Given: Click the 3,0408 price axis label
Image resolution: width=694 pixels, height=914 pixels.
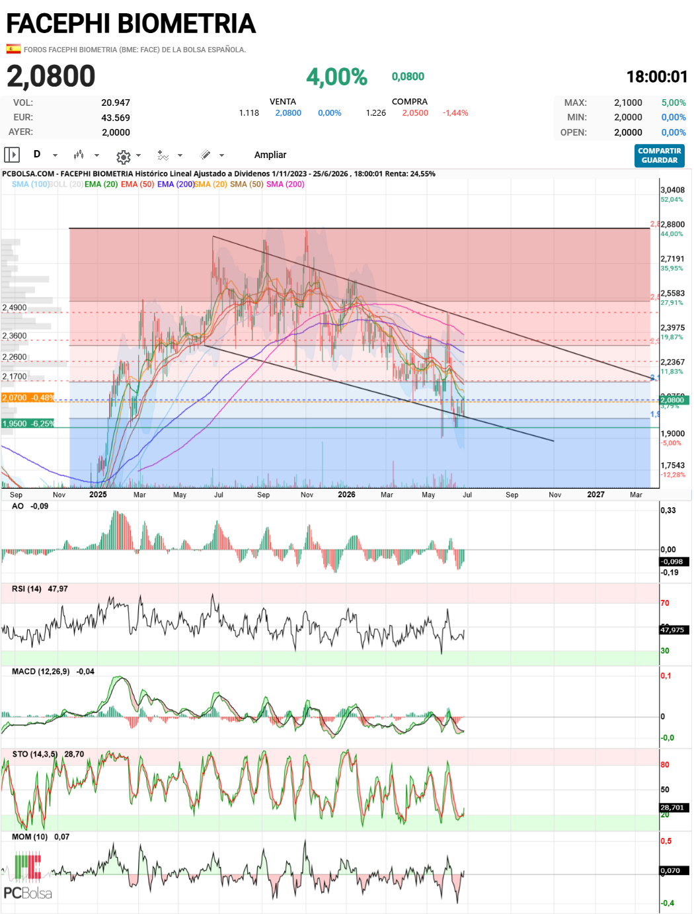Looking at the screenshot, I should point(672,190).
